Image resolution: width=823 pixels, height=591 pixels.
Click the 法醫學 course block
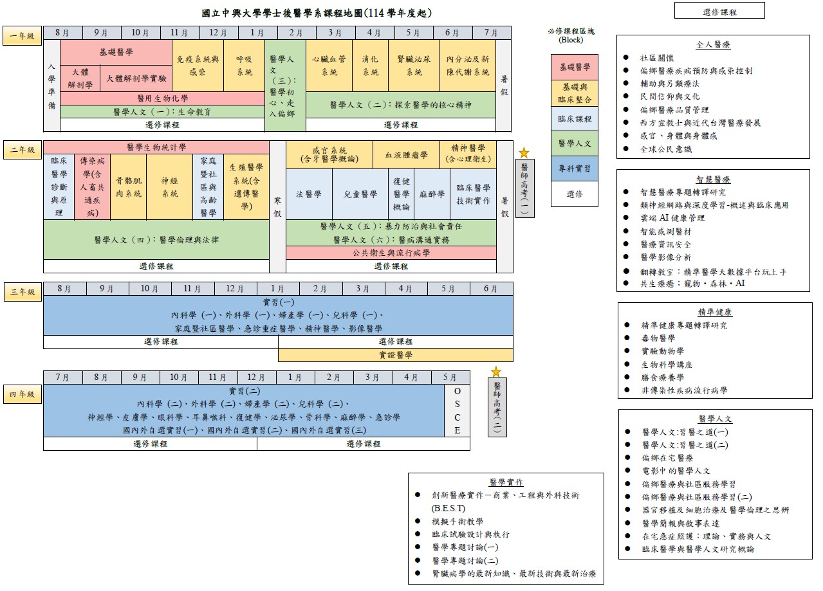pyautogui.click(x=309, y=194)
